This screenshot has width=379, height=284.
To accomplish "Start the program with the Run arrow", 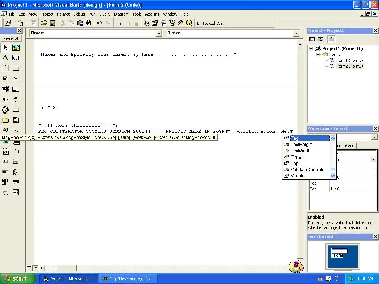I will [x=120, y=23].
